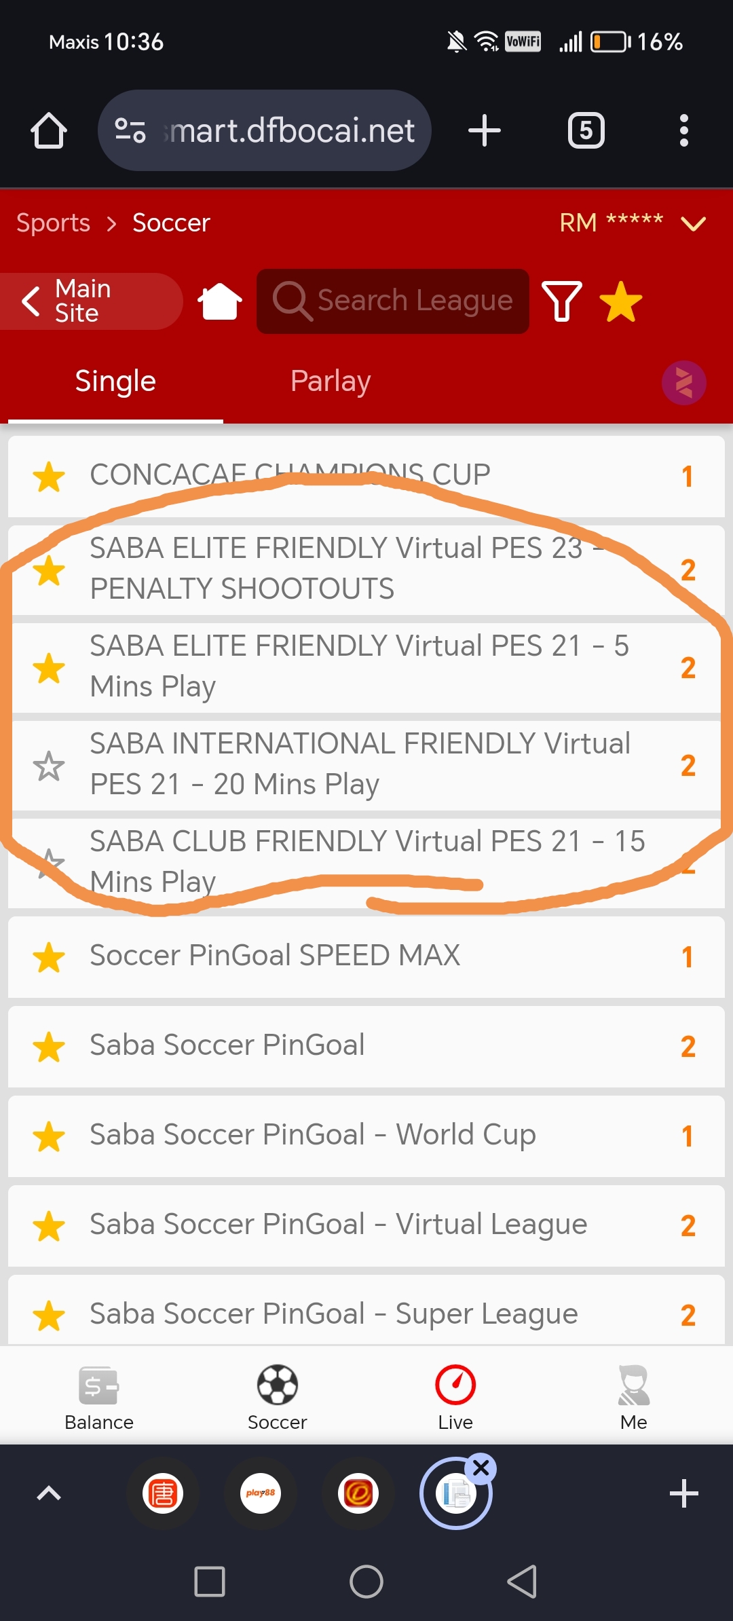This screenshot has height=1621, width=733.
Task: Select the Single tab
Action: click(x=115, y=381)
